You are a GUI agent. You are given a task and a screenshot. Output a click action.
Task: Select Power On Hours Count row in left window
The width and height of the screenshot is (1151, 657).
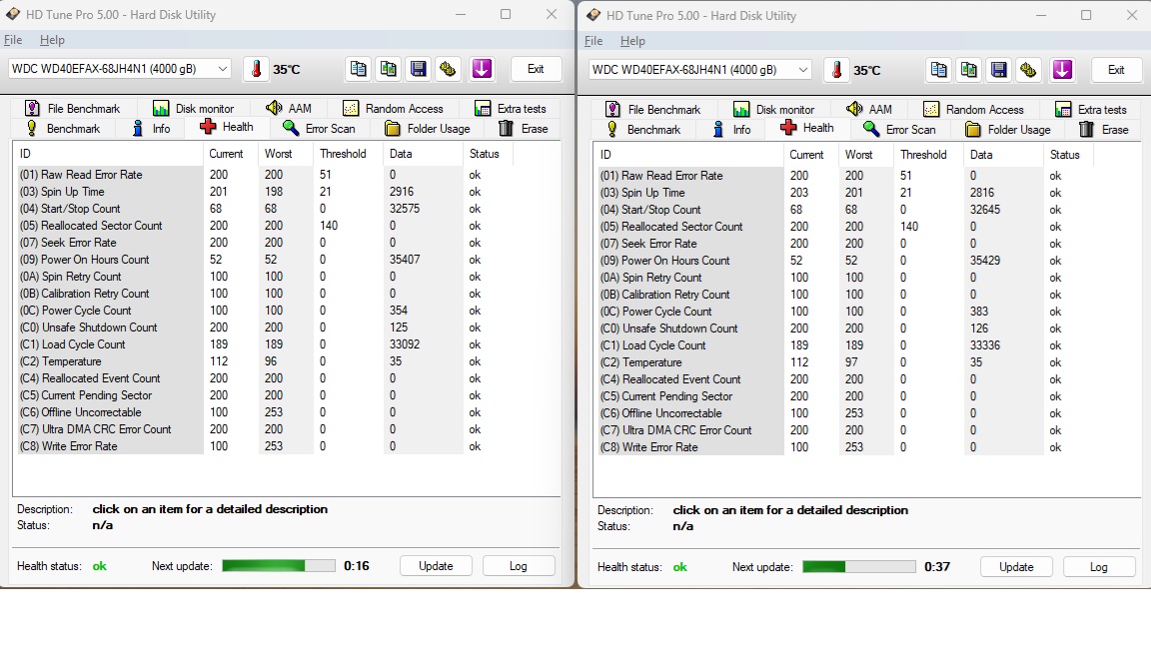[x=264, y=260]
